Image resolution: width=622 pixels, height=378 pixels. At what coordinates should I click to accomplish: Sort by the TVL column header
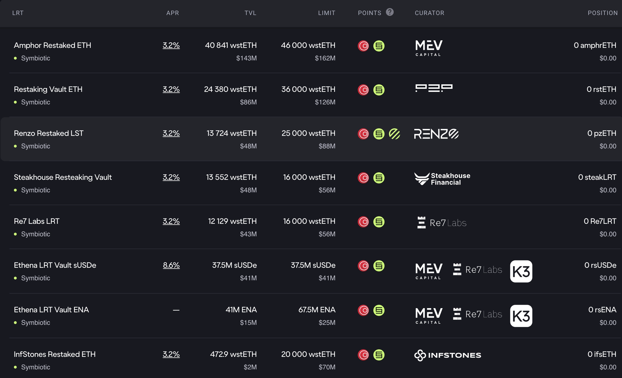250,13
